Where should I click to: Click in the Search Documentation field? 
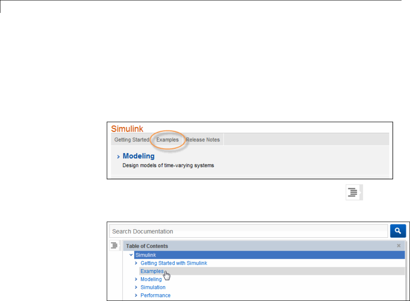(248, 231)
